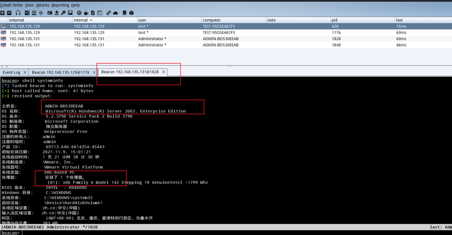Close the Event Log tab
Image resolution: width=452 pixels, height=235 pixels.
(x=25, y=72)
